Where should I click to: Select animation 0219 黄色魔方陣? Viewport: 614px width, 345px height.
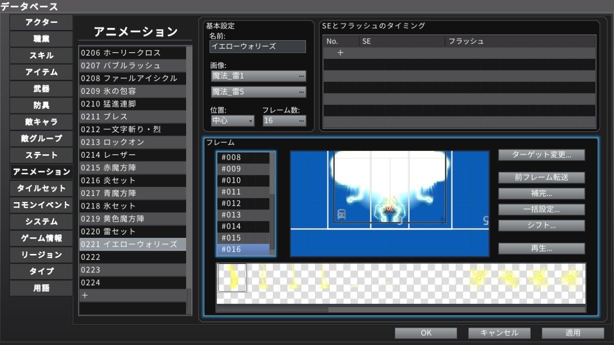point(132,219)
